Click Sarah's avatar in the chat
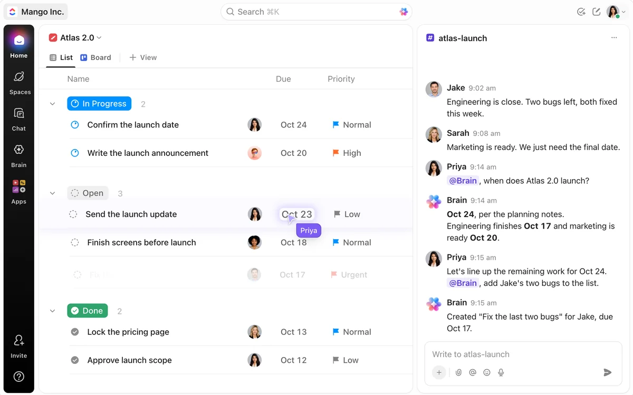 tap(434, 134)
